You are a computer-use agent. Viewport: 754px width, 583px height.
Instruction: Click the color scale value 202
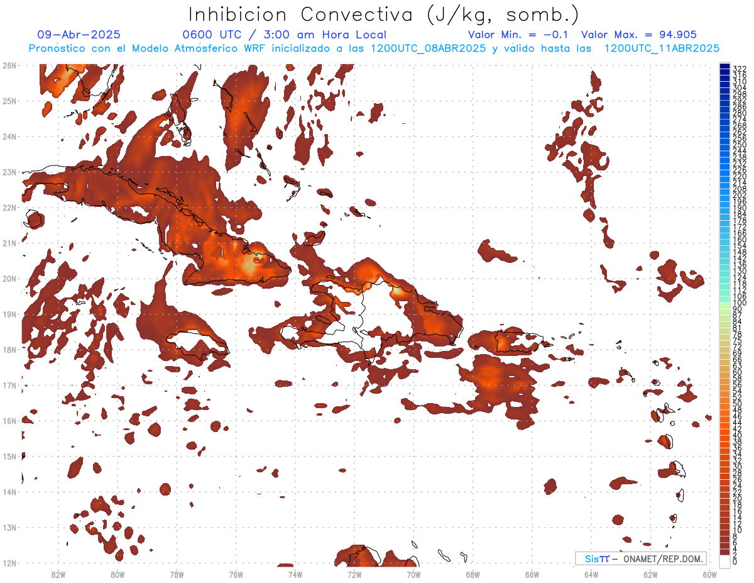[x=740, y=195]
